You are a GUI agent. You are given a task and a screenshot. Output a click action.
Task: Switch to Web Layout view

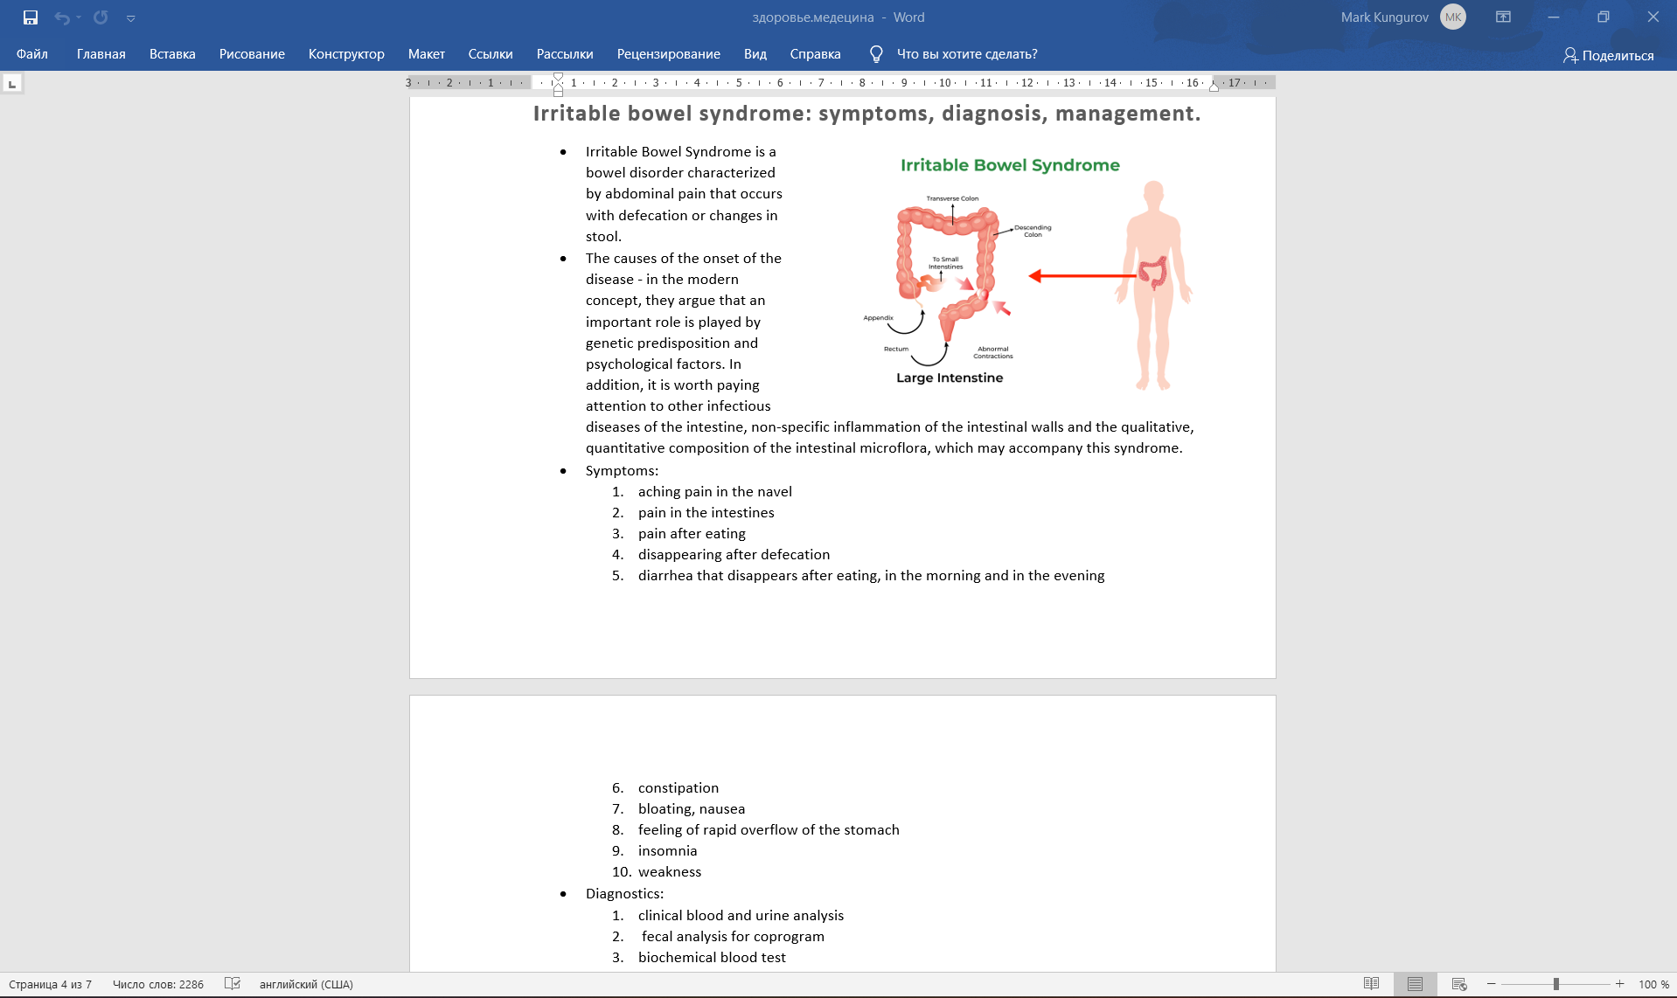click(1458, 984)
